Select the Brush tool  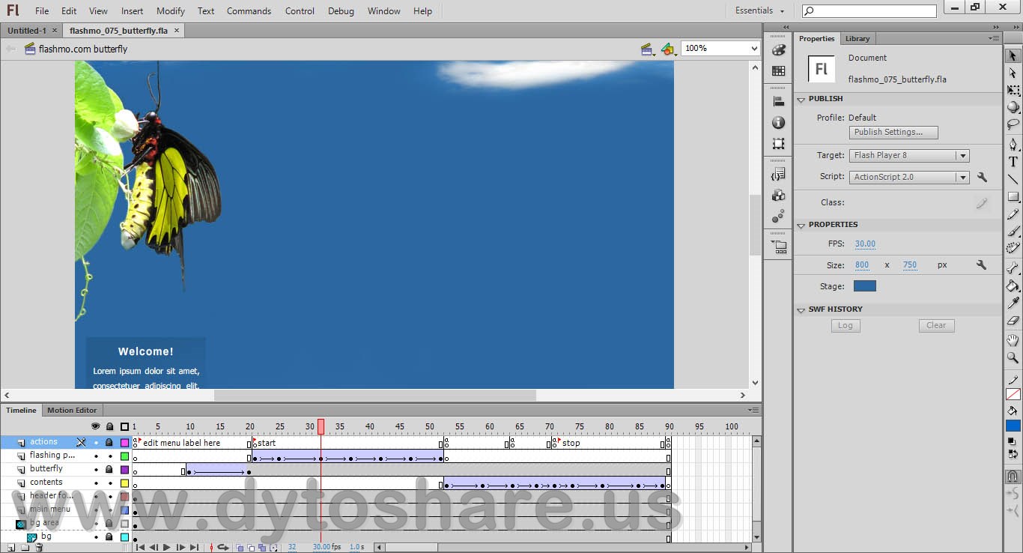(x=1013, y=232)
